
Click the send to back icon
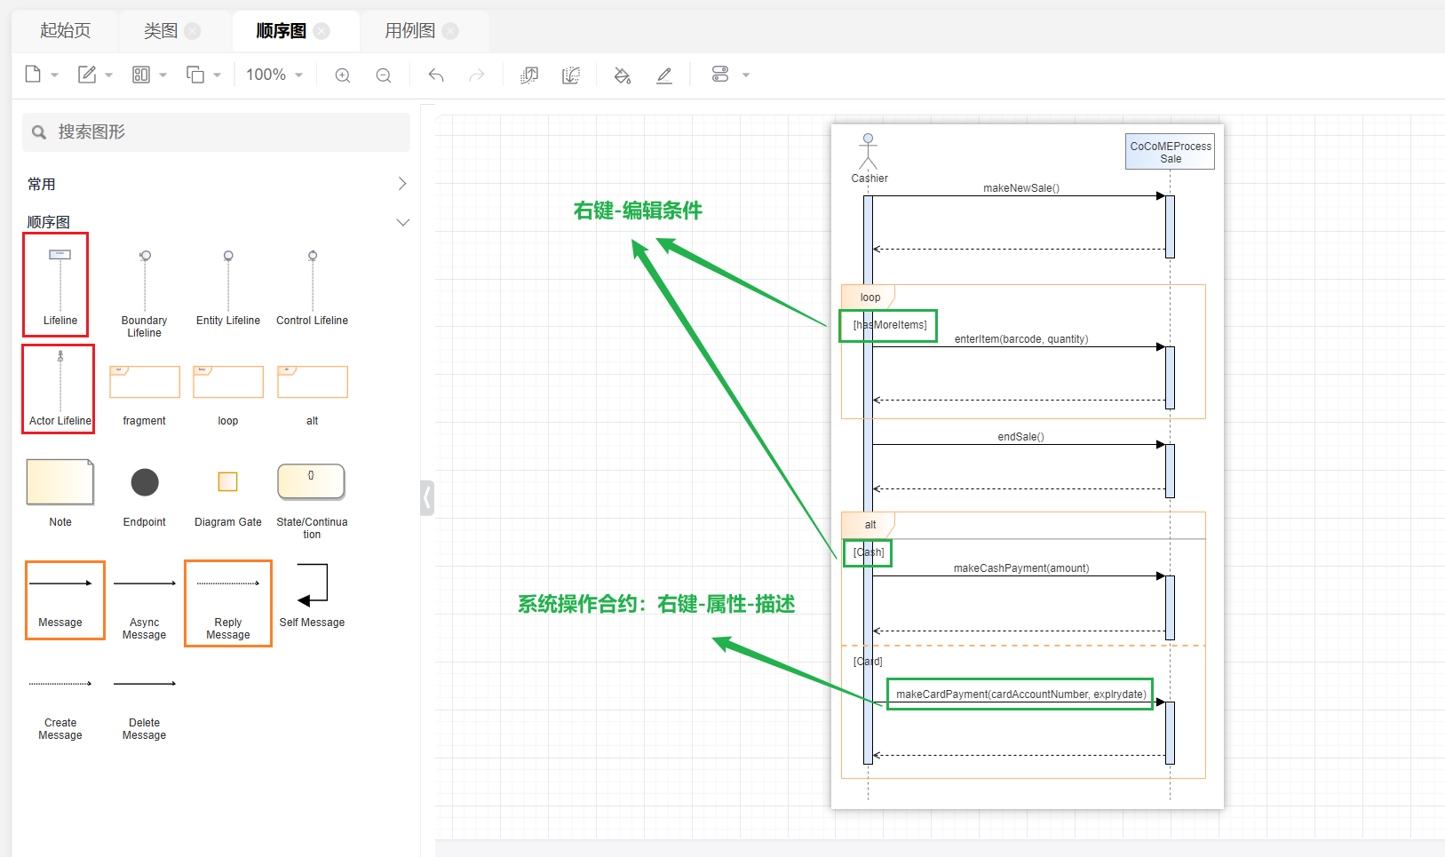click(571, 75)
